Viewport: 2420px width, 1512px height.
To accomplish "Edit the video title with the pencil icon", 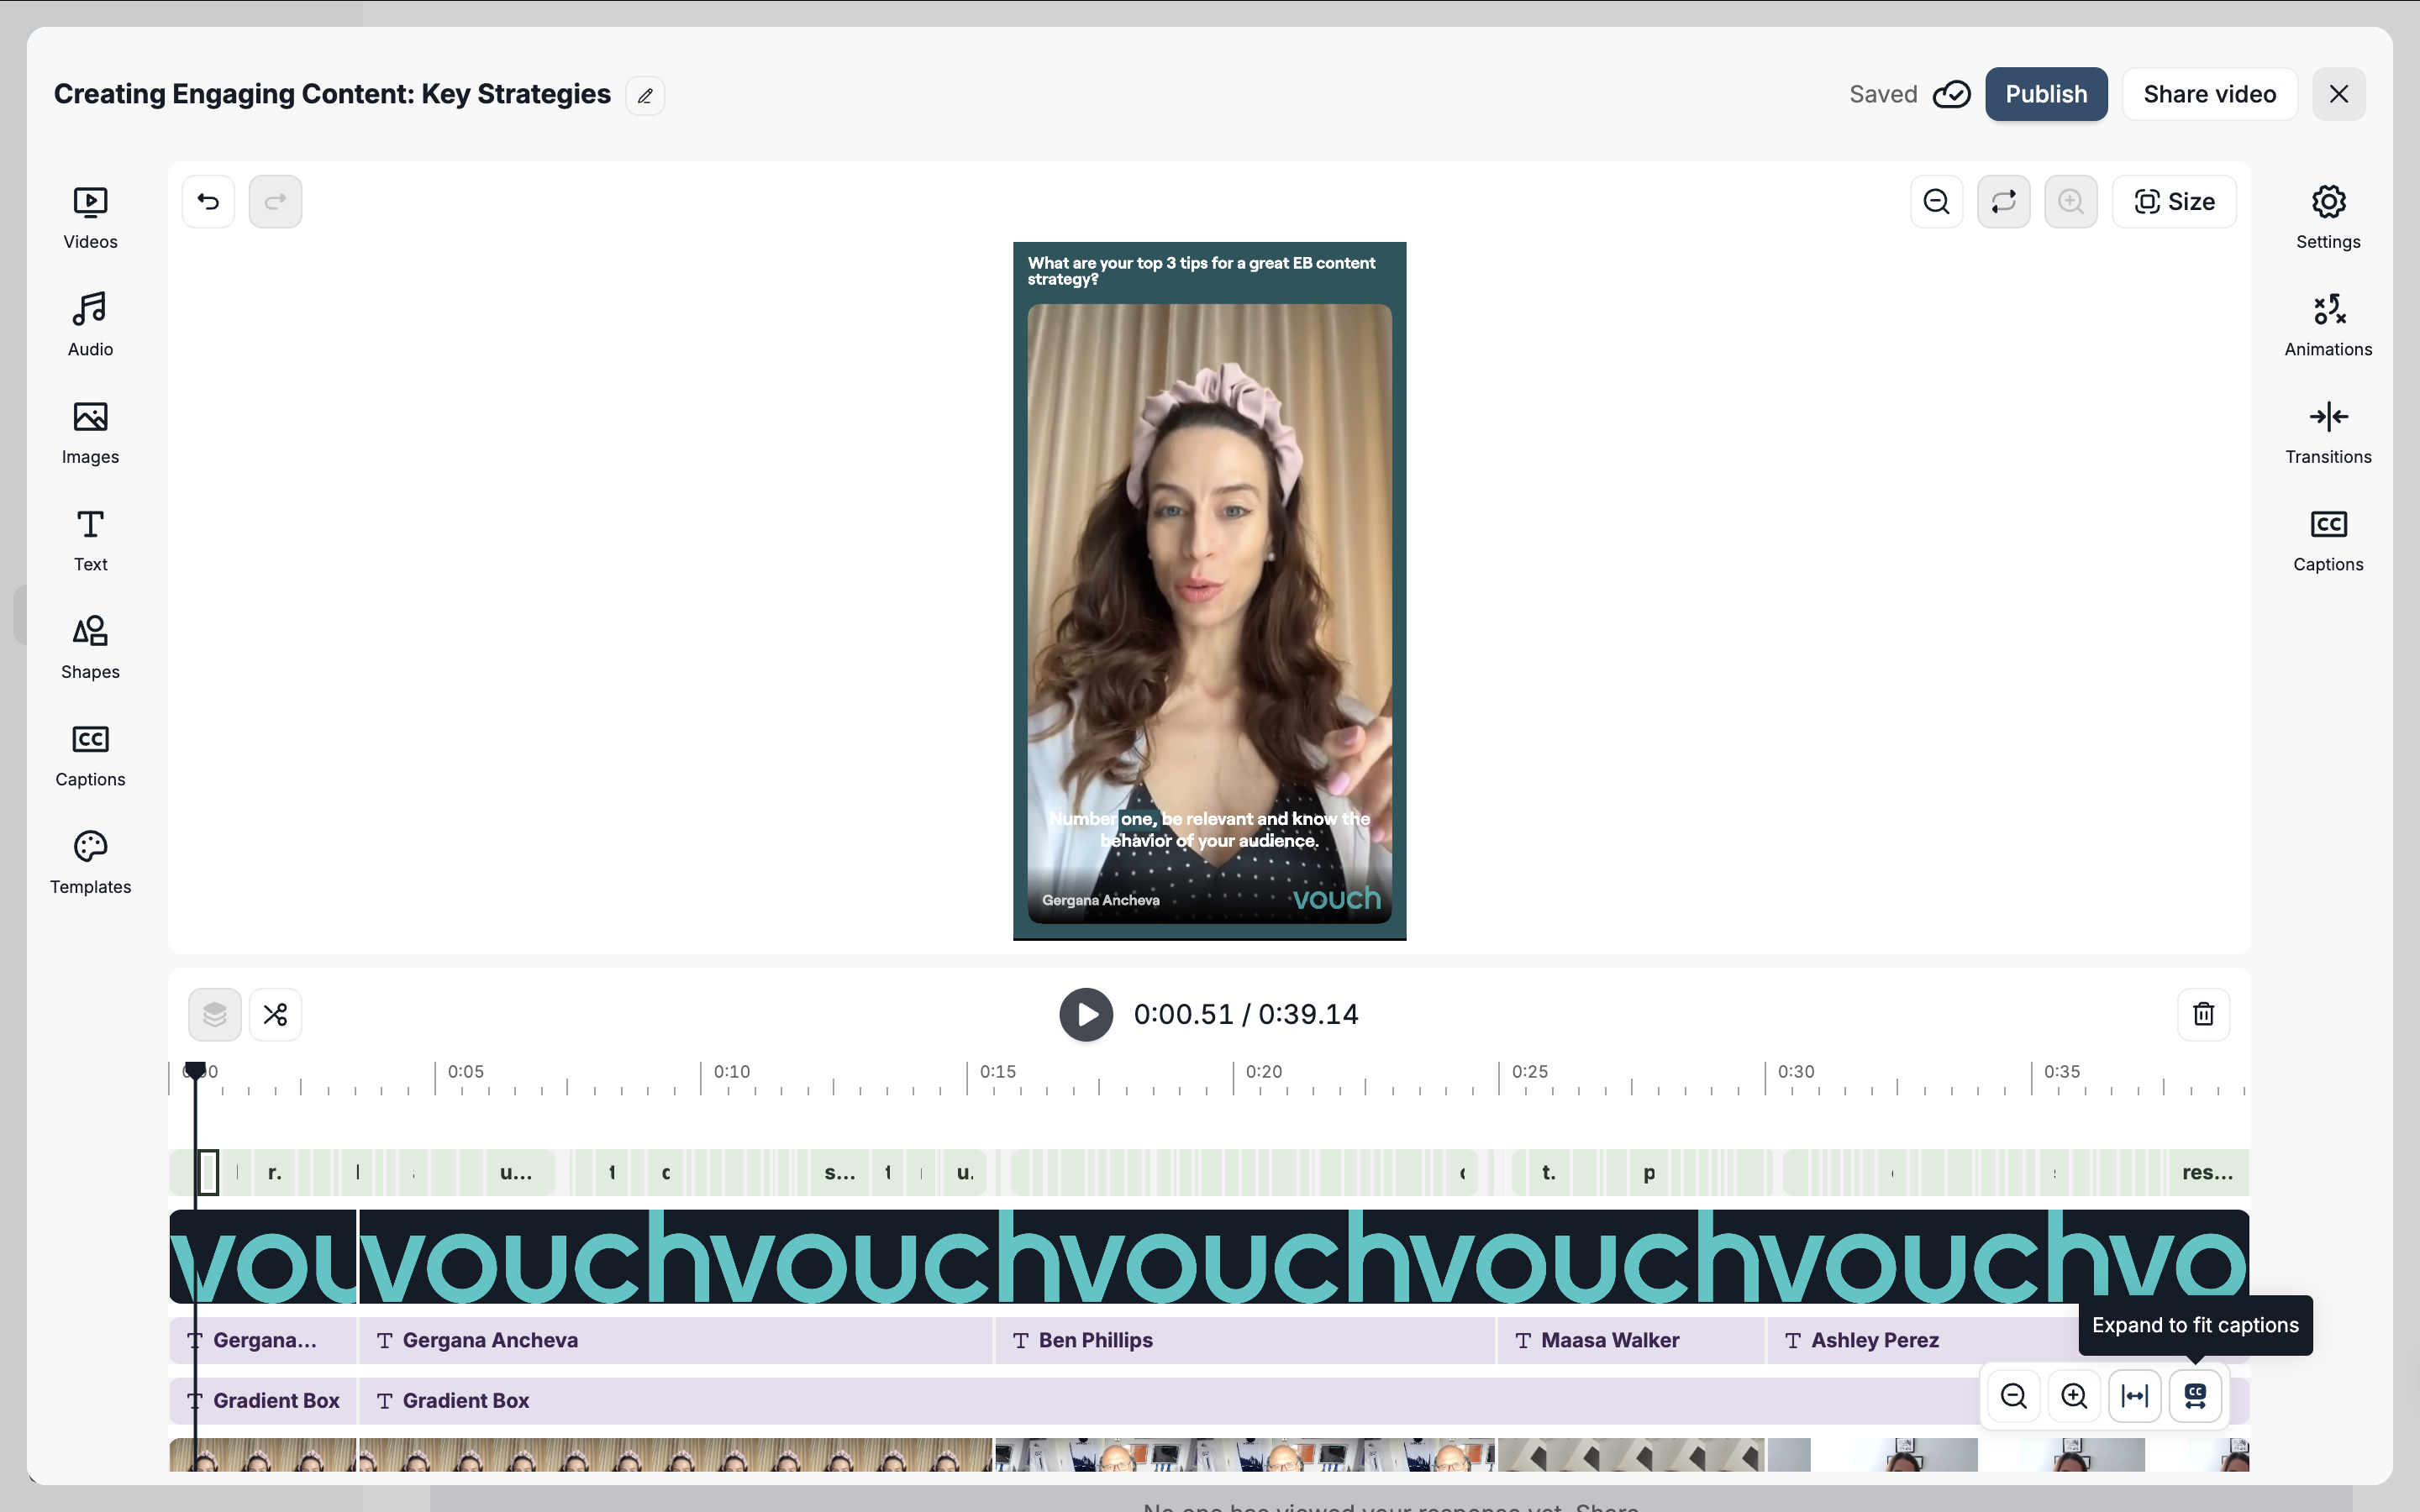I will click(x=645, y=96).
